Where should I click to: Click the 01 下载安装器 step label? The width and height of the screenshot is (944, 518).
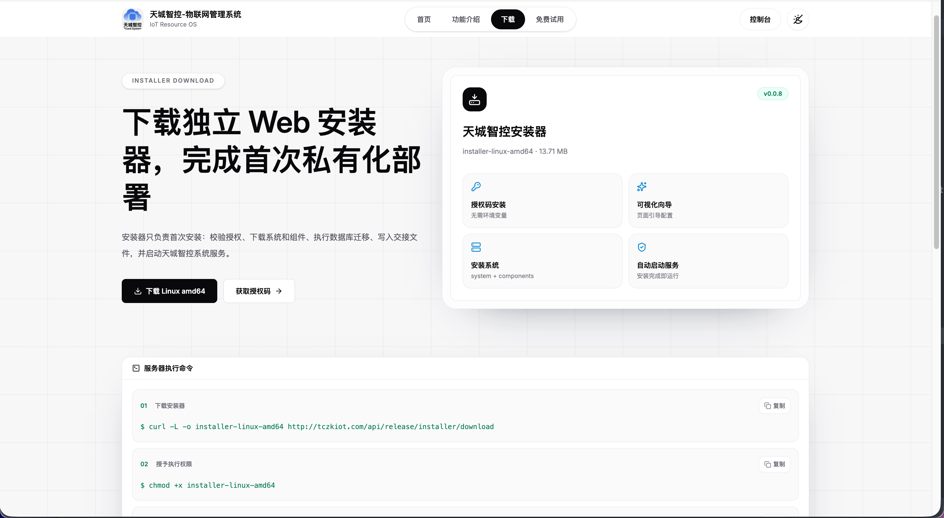click(x=162, y=406)
